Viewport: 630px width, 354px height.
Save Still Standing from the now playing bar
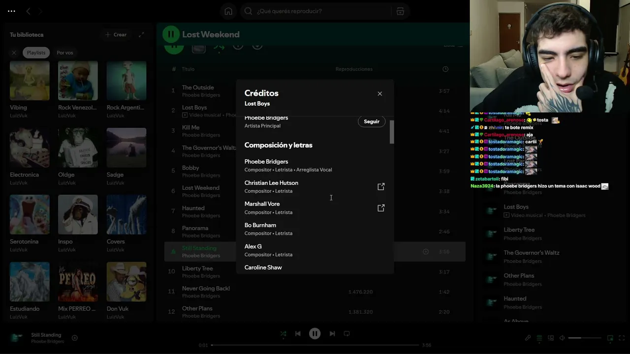(x=75, y=338)
